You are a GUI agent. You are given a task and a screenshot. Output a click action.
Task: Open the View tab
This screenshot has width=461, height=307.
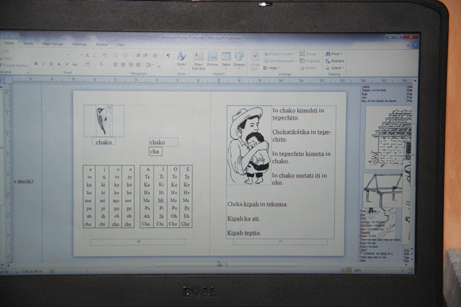120,45
